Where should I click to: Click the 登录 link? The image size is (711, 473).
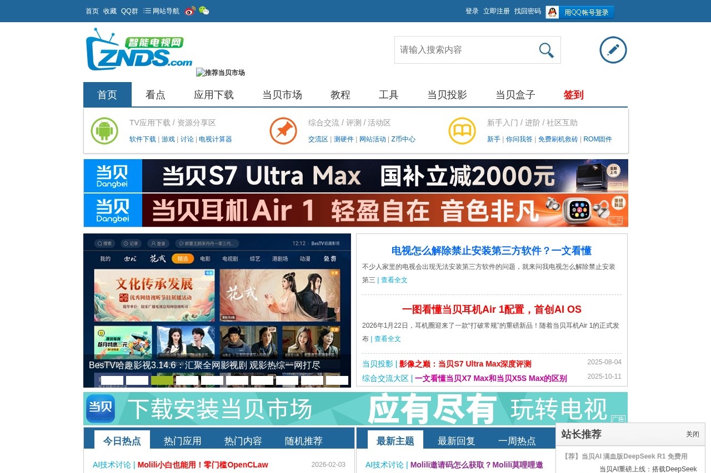point(472,11)
